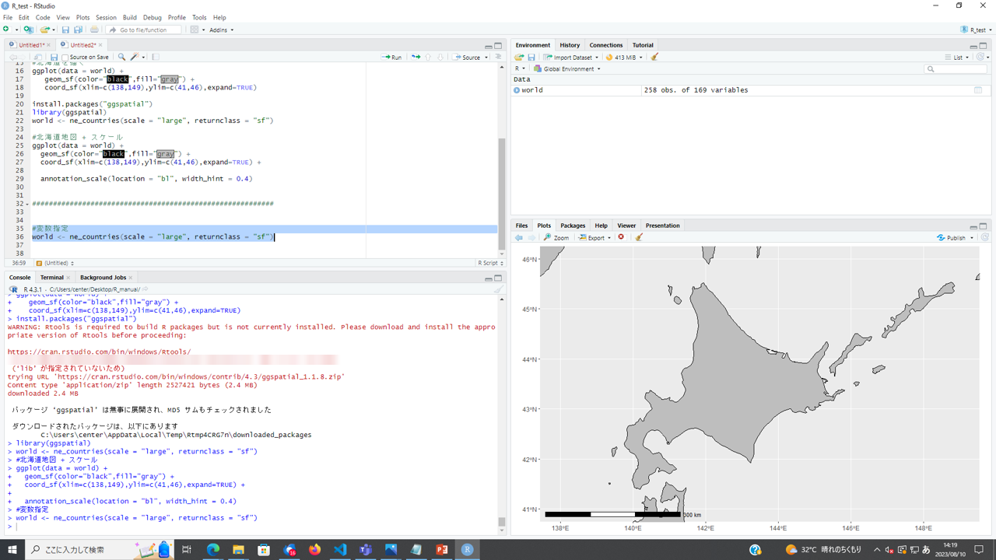Remove current plot with the red X icon
Viewport: 996px width, 560px height.
coord(621,237)
